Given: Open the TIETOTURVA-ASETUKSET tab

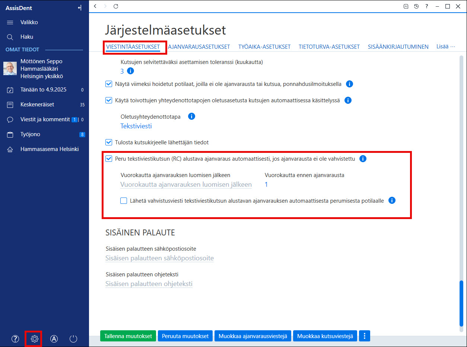Looking at the screenshot, I should click(329, 47).
